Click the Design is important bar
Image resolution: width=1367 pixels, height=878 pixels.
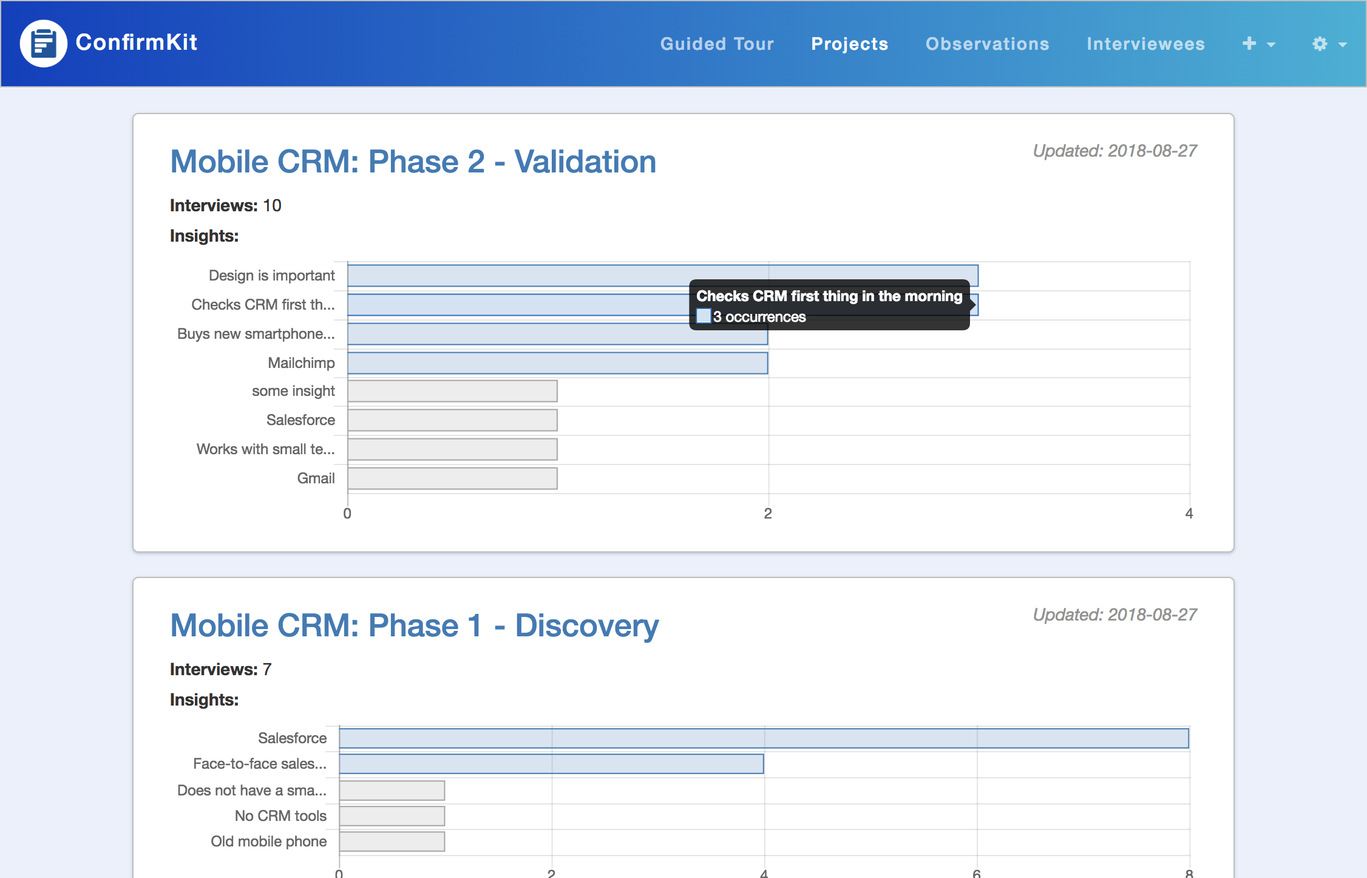(x=663, y=276)
